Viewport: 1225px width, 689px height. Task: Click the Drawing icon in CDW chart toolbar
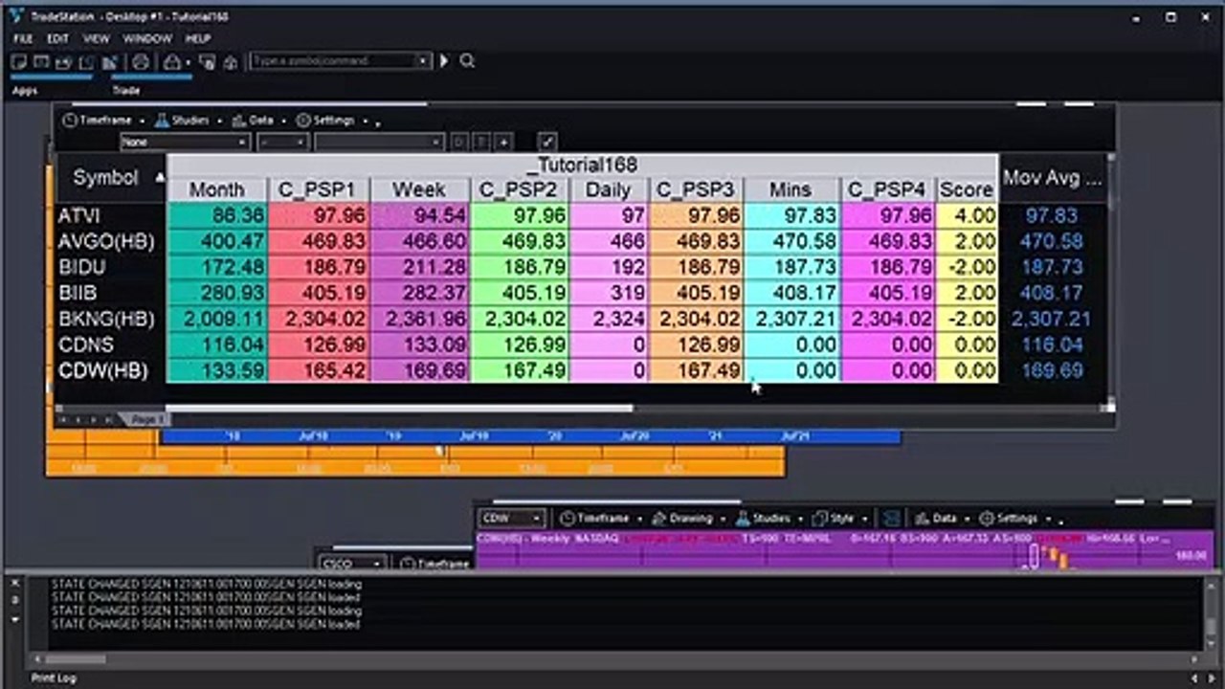tap(658, 519)
